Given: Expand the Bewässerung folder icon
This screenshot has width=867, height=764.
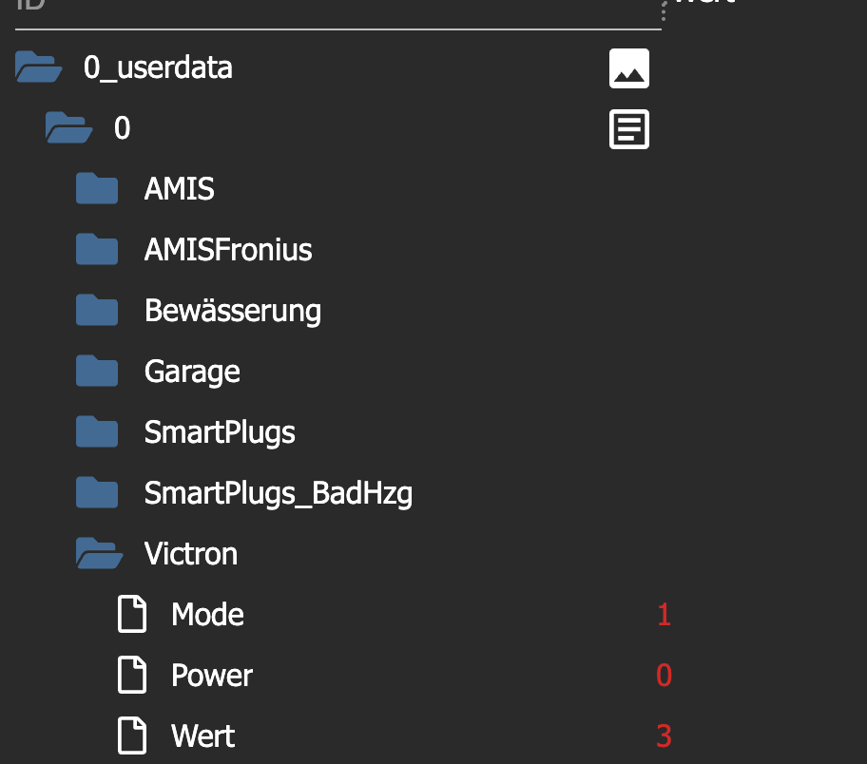Looking at the screenshot, I should (97, 310).
